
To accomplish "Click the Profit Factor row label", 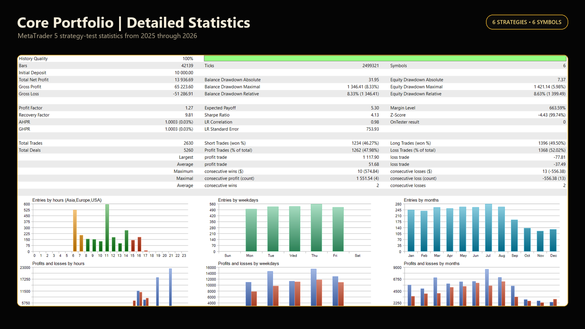I will (x=30, y=108).
